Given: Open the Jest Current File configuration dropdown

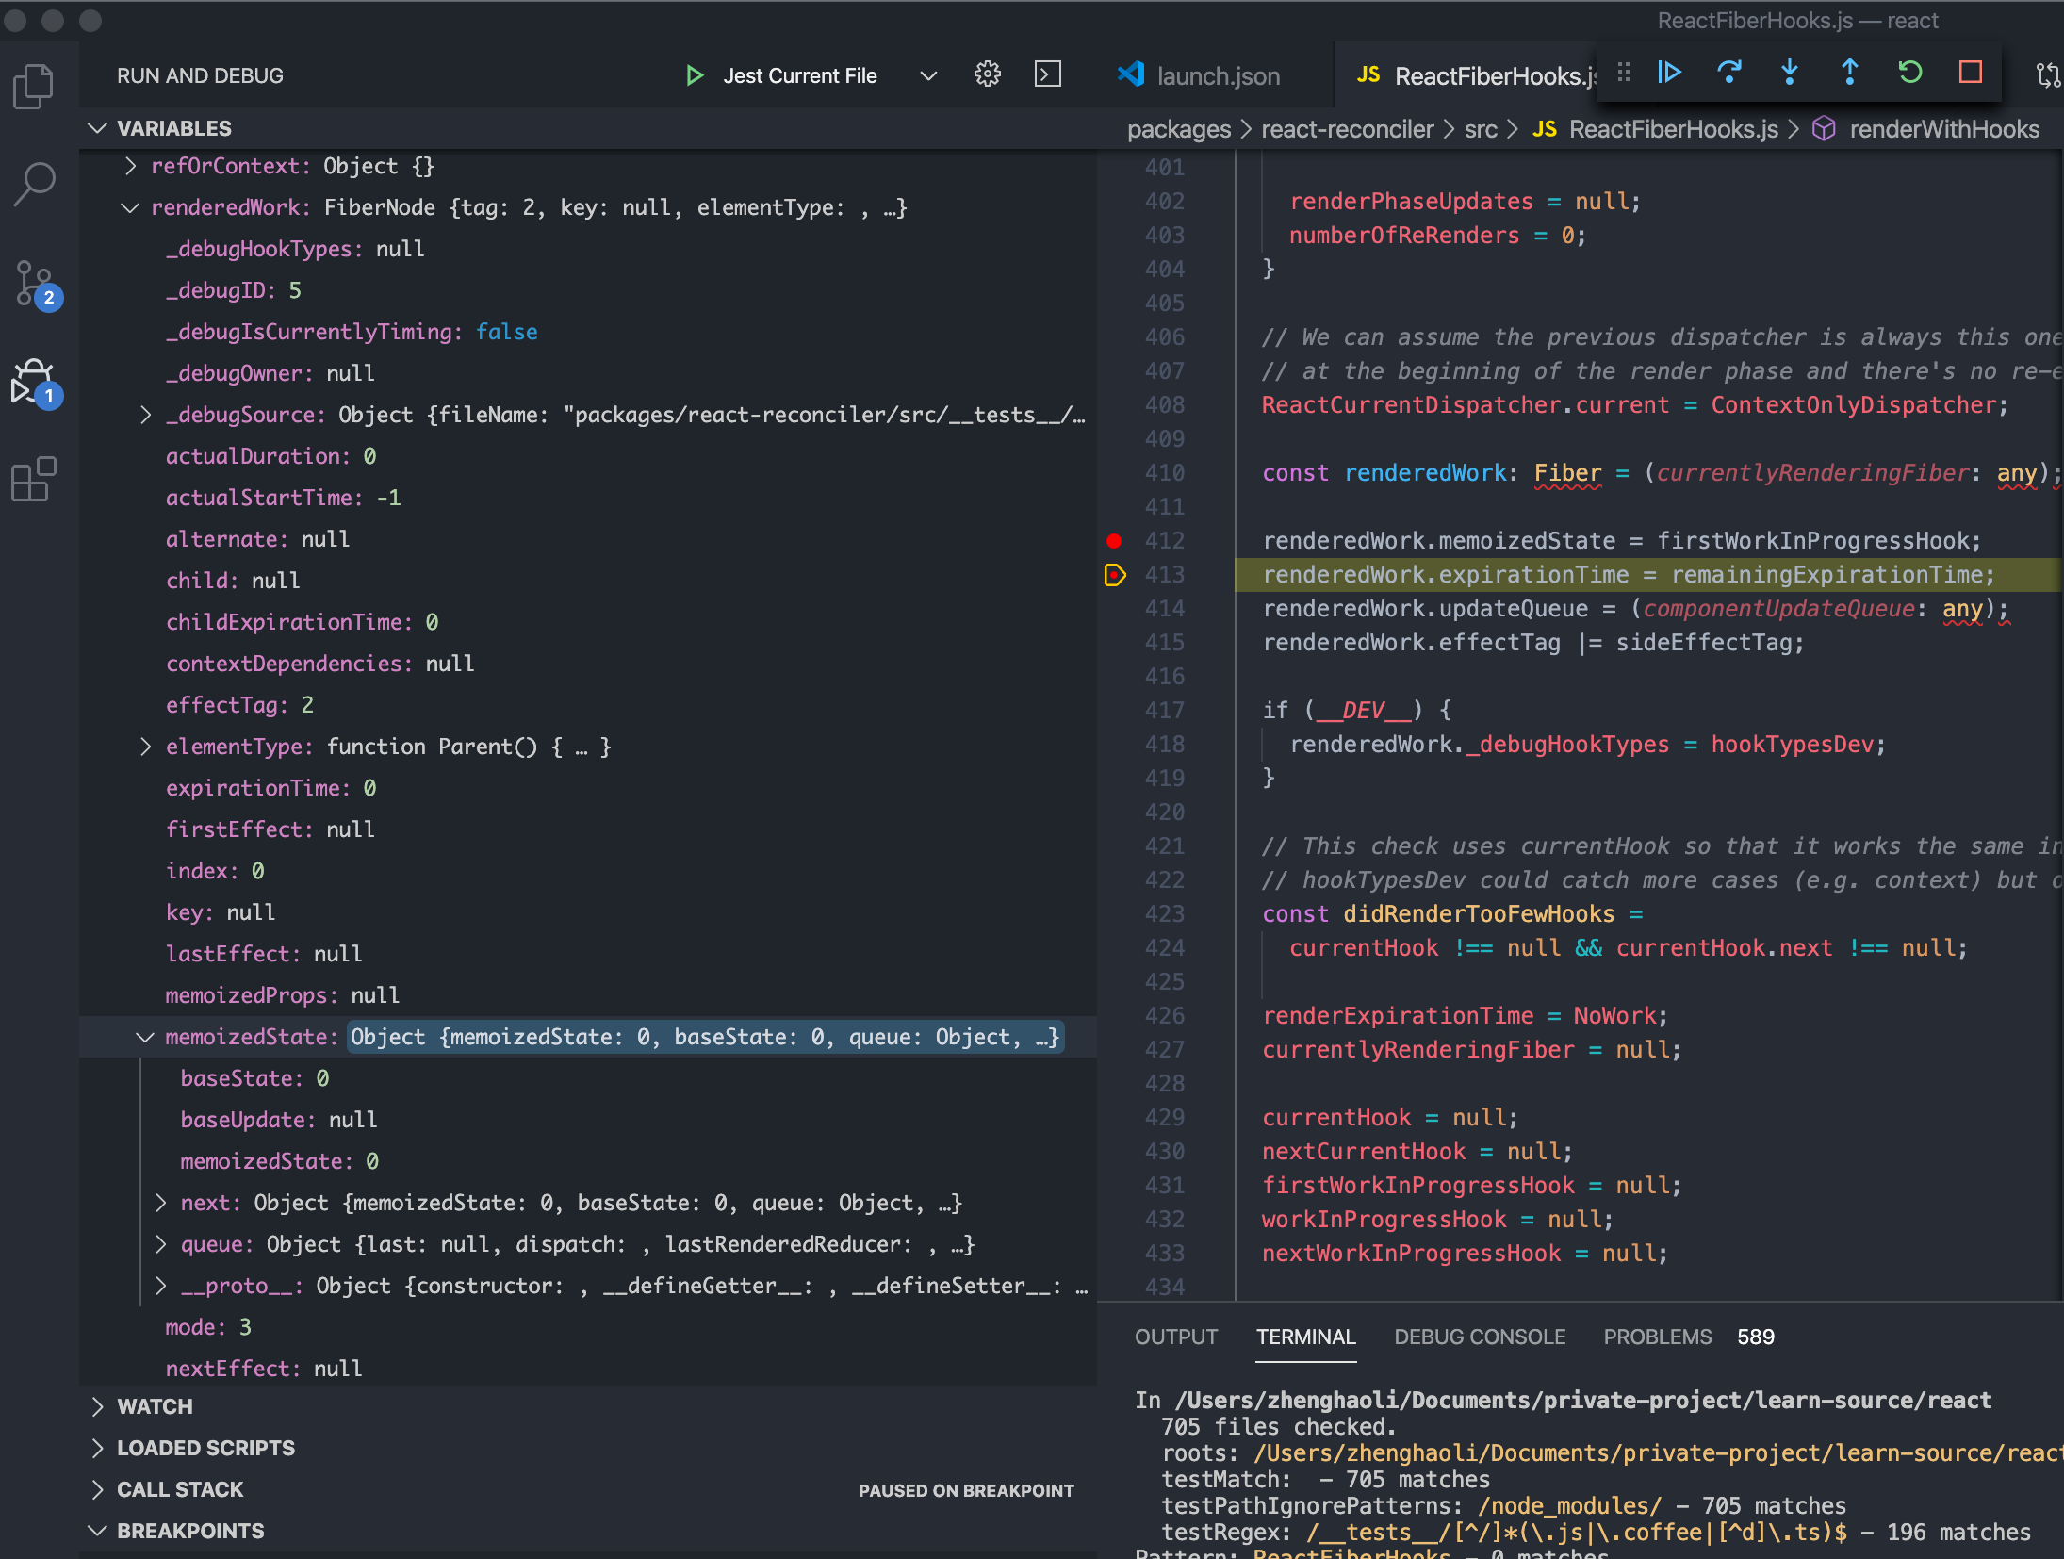Looking at the screenshot, I should (928, 75).
